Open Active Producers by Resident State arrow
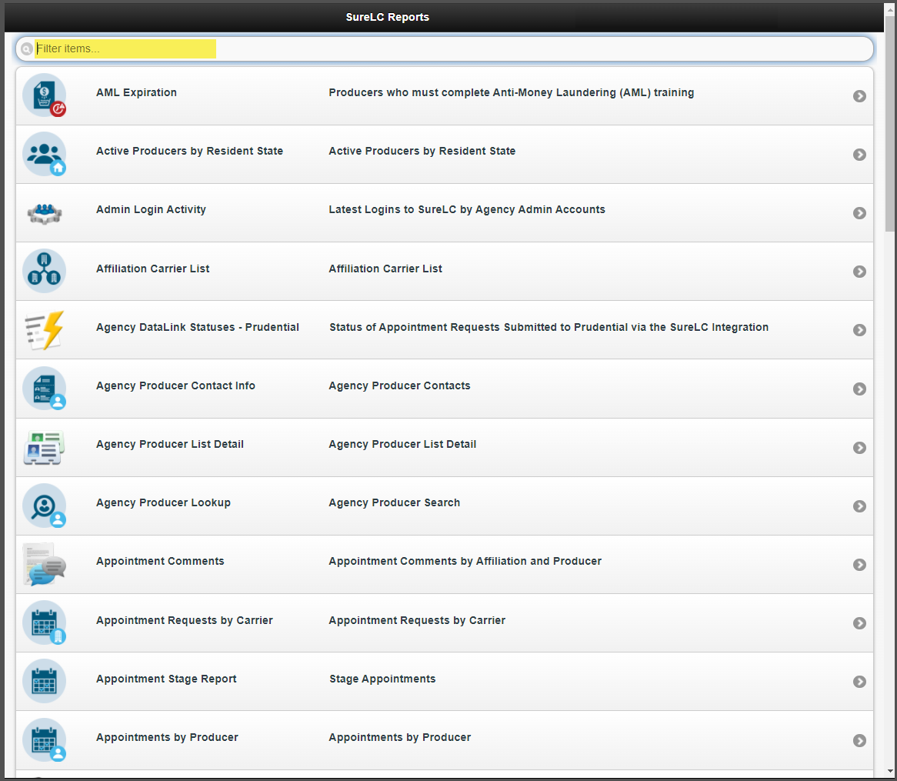This screenshot has width=897, height=781. click(859, 155)
